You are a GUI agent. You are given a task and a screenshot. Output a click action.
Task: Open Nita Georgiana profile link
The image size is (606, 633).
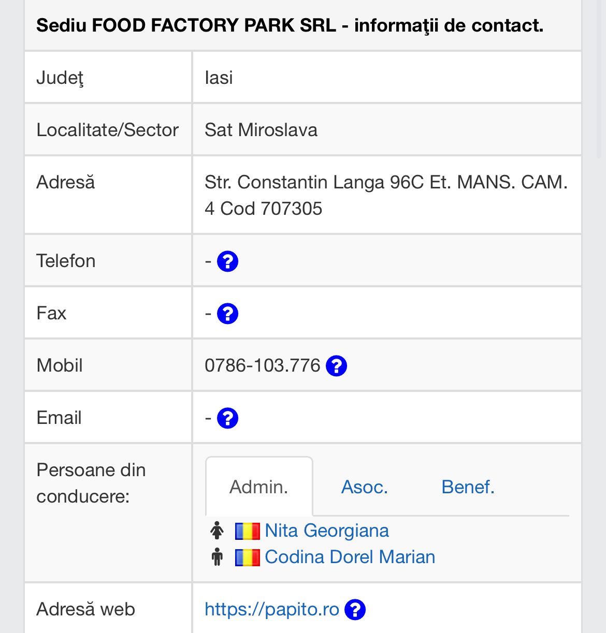tap(327, 531)
